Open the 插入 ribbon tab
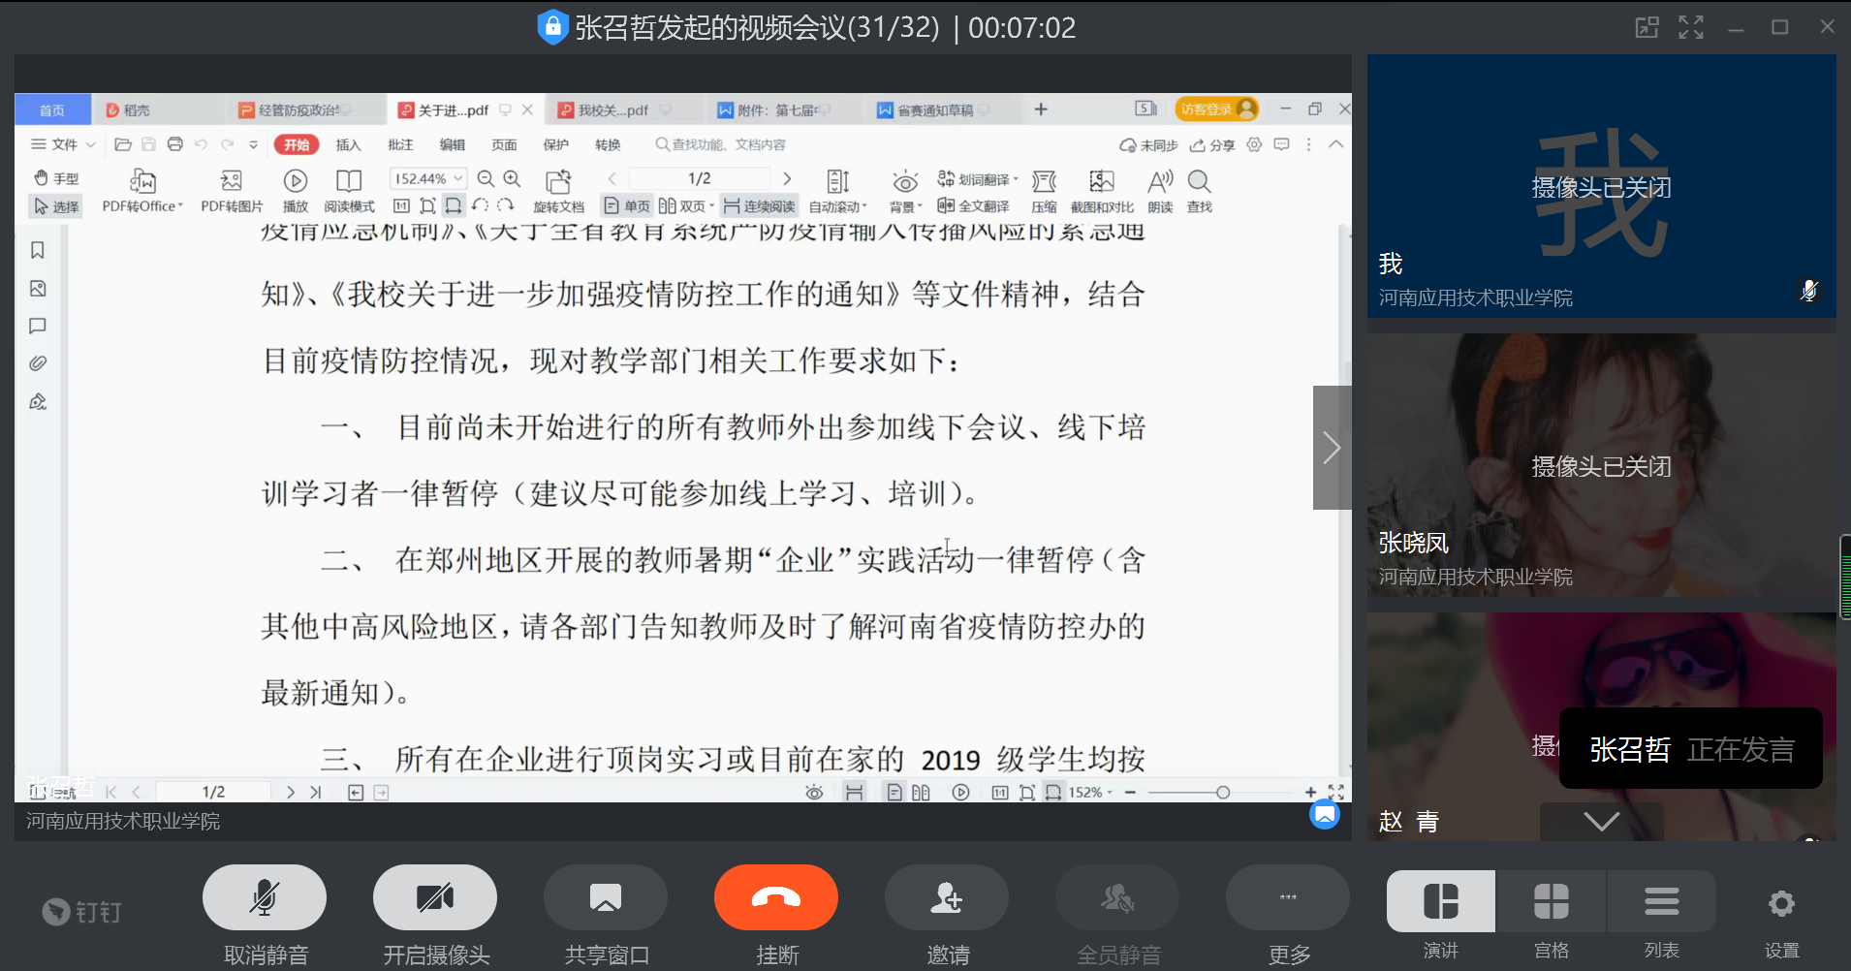 pyautogui.click(x=348, y=144)
